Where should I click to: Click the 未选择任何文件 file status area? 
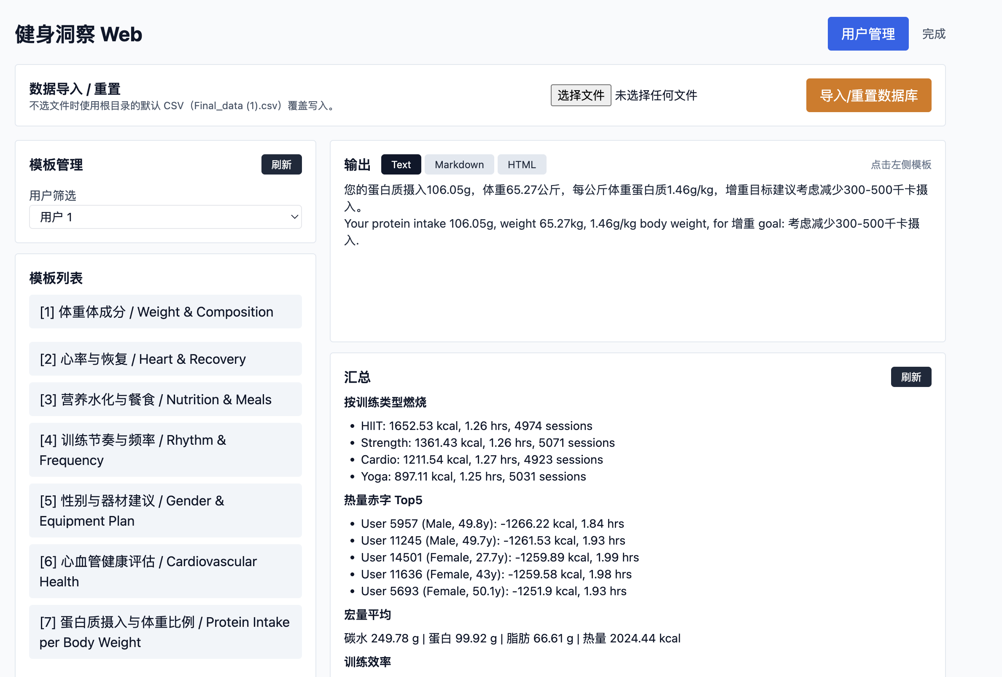coord(656,95)
